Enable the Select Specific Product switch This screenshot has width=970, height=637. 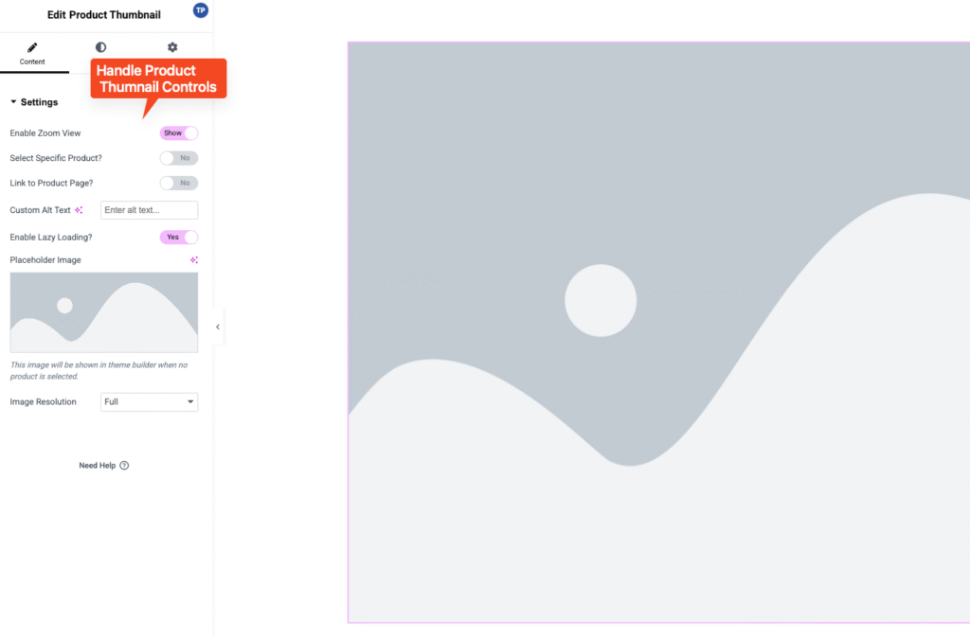coord(179,158)
